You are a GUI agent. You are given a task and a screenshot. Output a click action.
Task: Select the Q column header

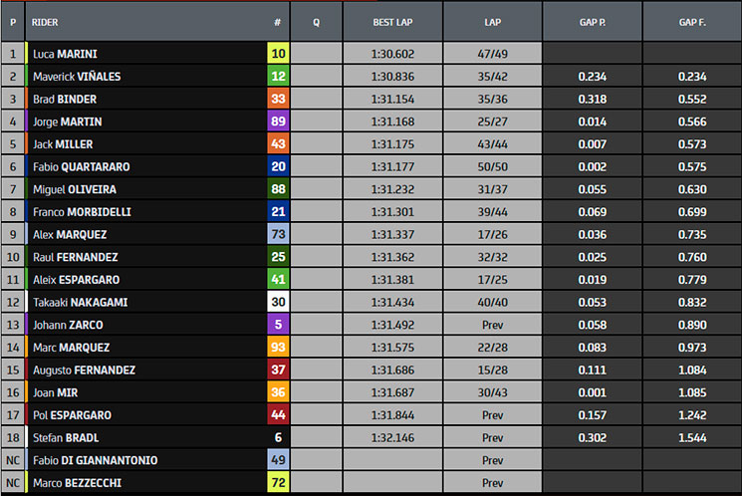click(316, 22)
